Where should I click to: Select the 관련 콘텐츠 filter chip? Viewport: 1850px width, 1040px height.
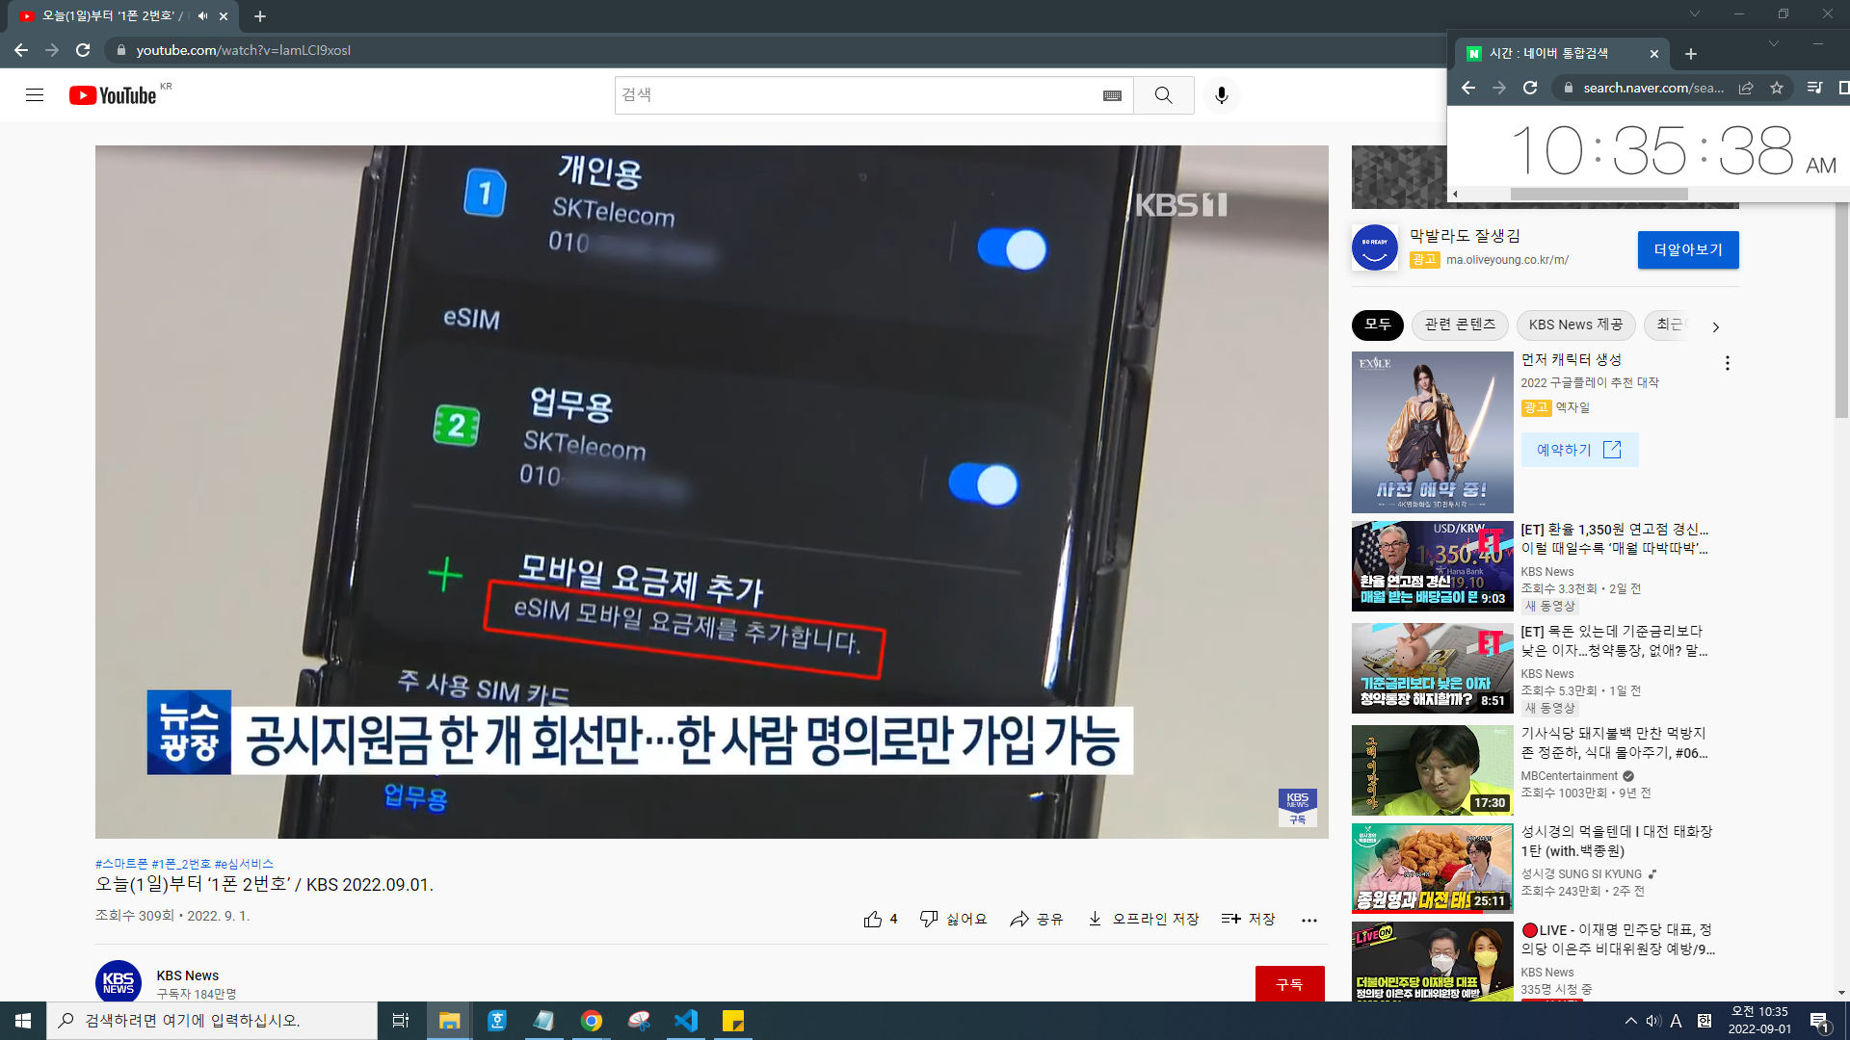click(1460, 325)
